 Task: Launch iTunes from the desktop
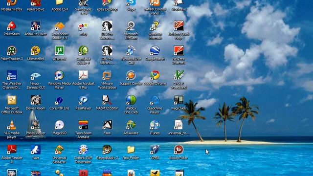155,125
